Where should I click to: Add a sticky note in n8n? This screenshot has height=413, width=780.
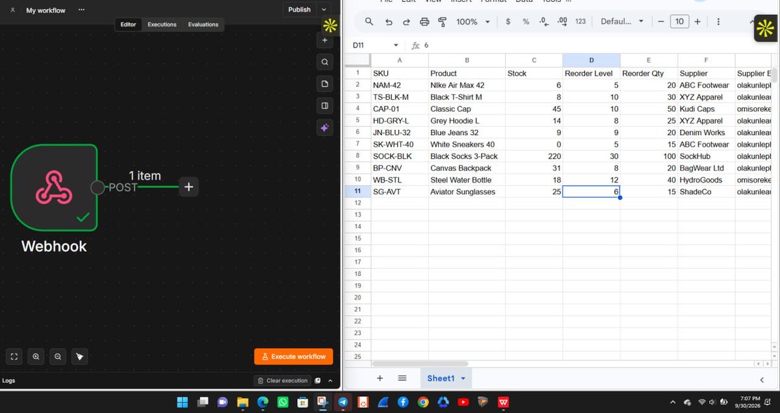325,84
